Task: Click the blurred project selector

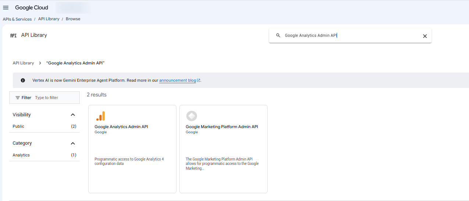Action: pyautogui.click(x=72, y=8)
